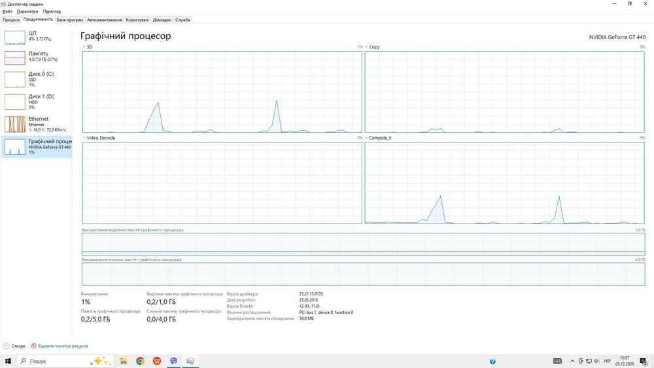Select the ЦП performance thumbnail graph
654x368 pixels.
point(14,37)
